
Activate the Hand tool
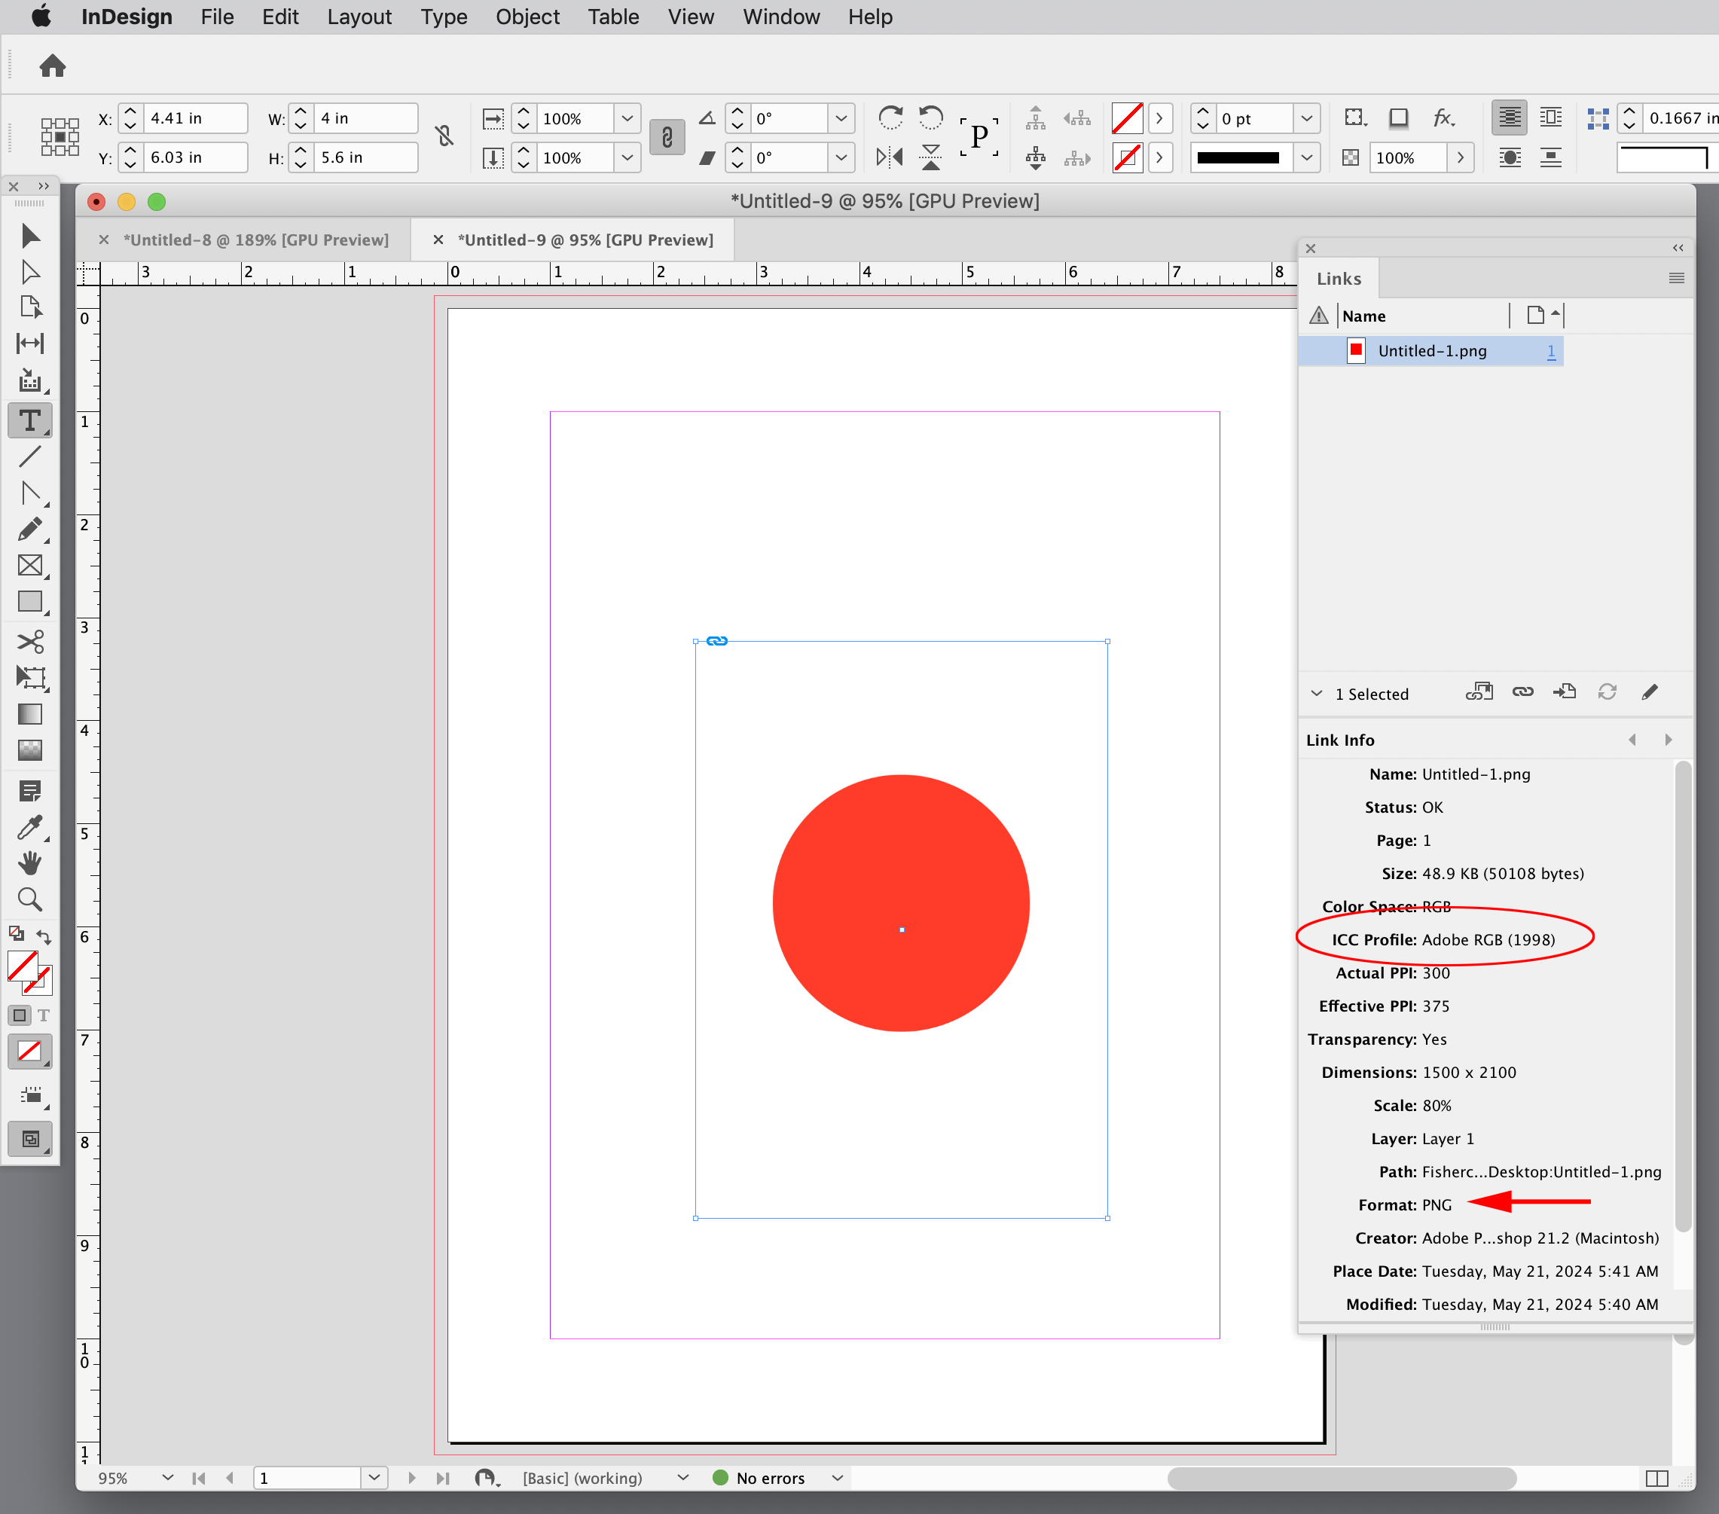click(x=30, y=862)
